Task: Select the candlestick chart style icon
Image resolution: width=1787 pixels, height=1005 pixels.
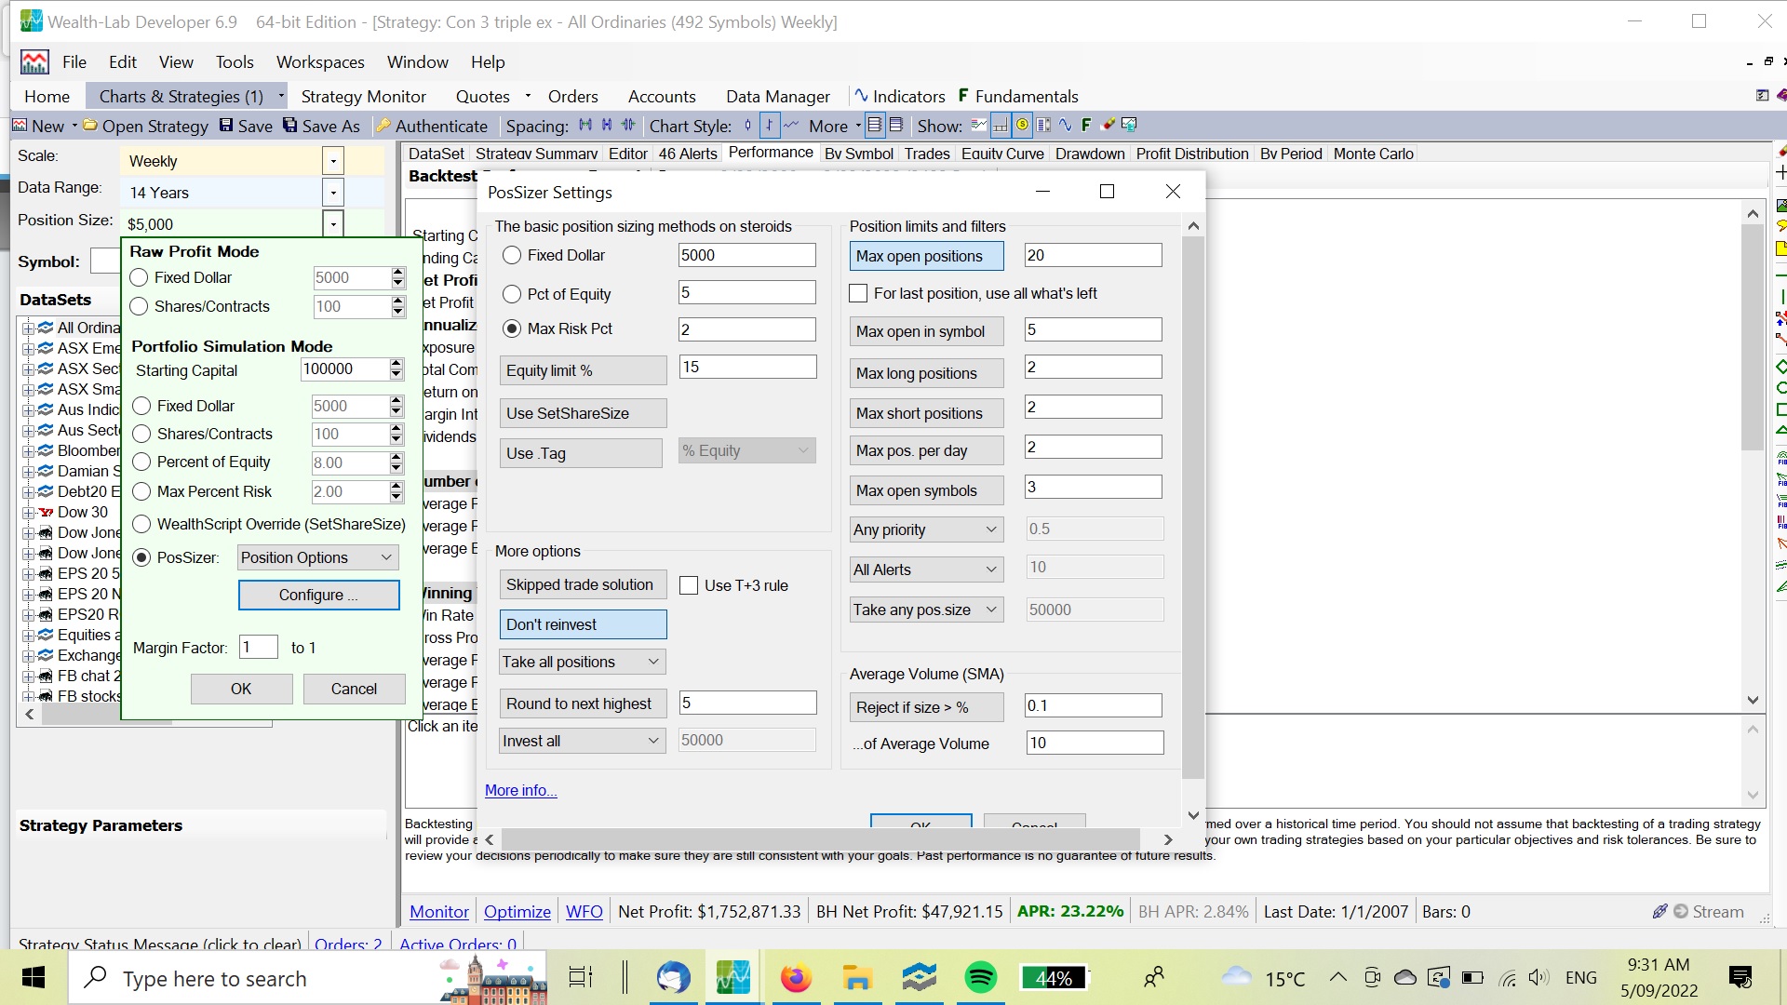Action: (747, 125)
